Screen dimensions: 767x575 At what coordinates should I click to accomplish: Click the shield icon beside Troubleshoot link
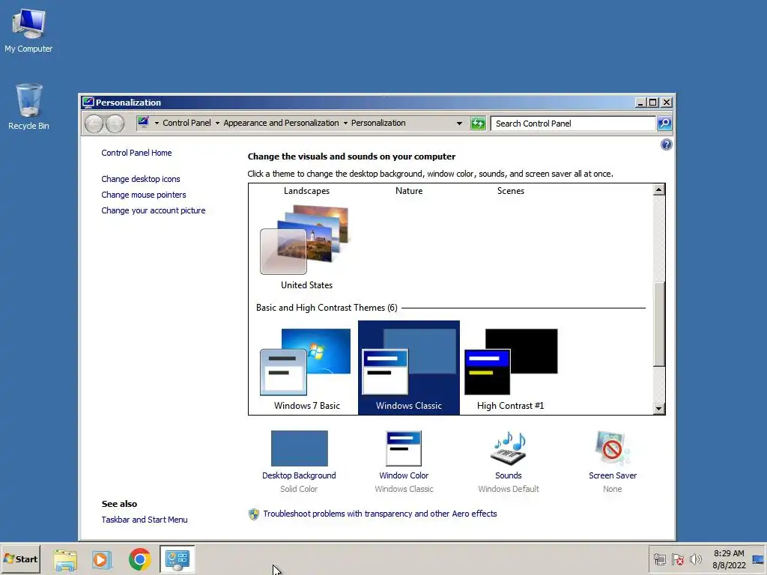click(x=253, y=514)
